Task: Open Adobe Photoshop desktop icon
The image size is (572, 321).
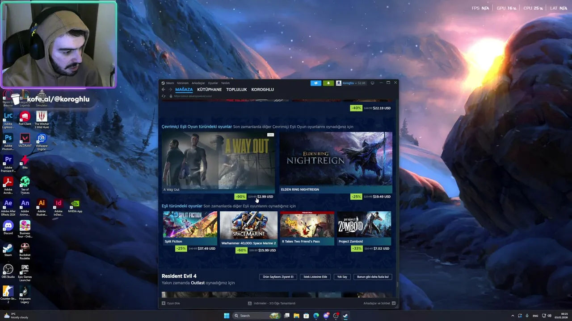Action: tap(8, 142)
